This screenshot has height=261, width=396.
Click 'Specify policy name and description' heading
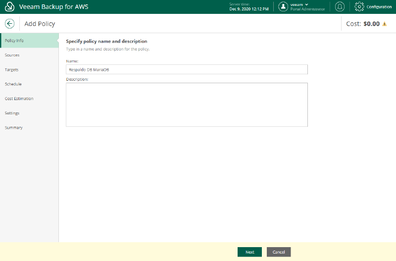(x=106, y=41)
